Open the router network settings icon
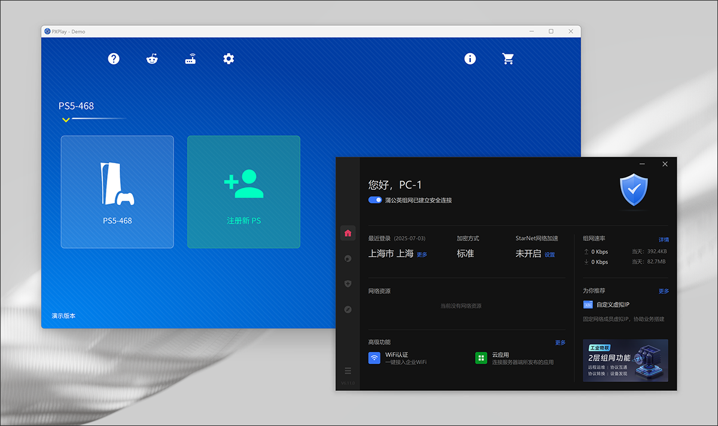Image resolution: width=718 pixels, height=426 pixels. 190,59
